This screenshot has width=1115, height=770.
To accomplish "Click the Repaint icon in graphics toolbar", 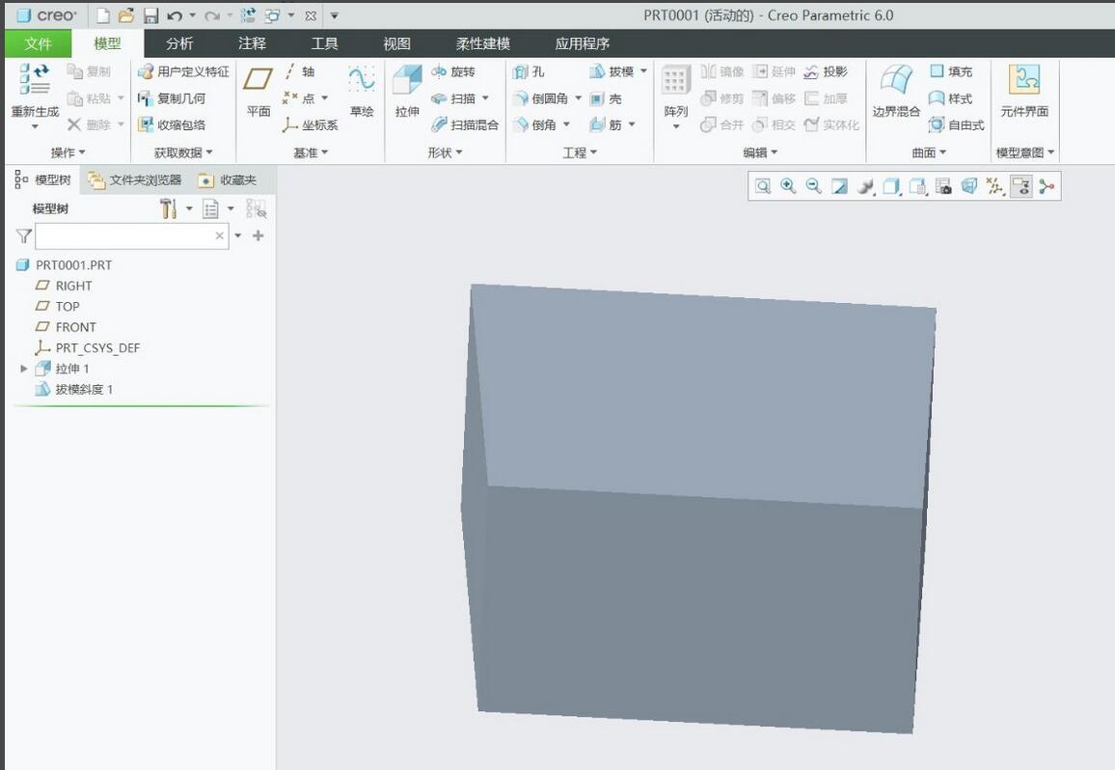I will point(839,186).
